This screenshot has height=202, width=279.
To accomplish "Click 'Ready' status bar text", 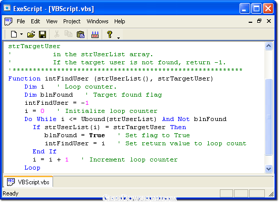I will click(11, 193).
